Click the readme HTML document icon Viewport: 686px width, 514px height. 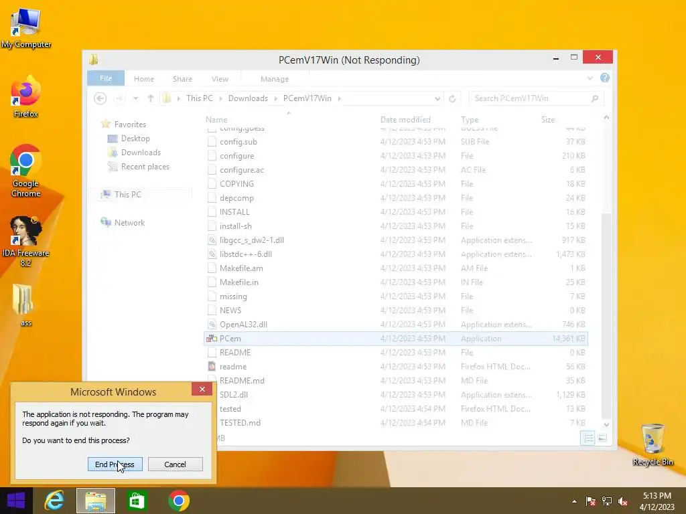(212, 366)
